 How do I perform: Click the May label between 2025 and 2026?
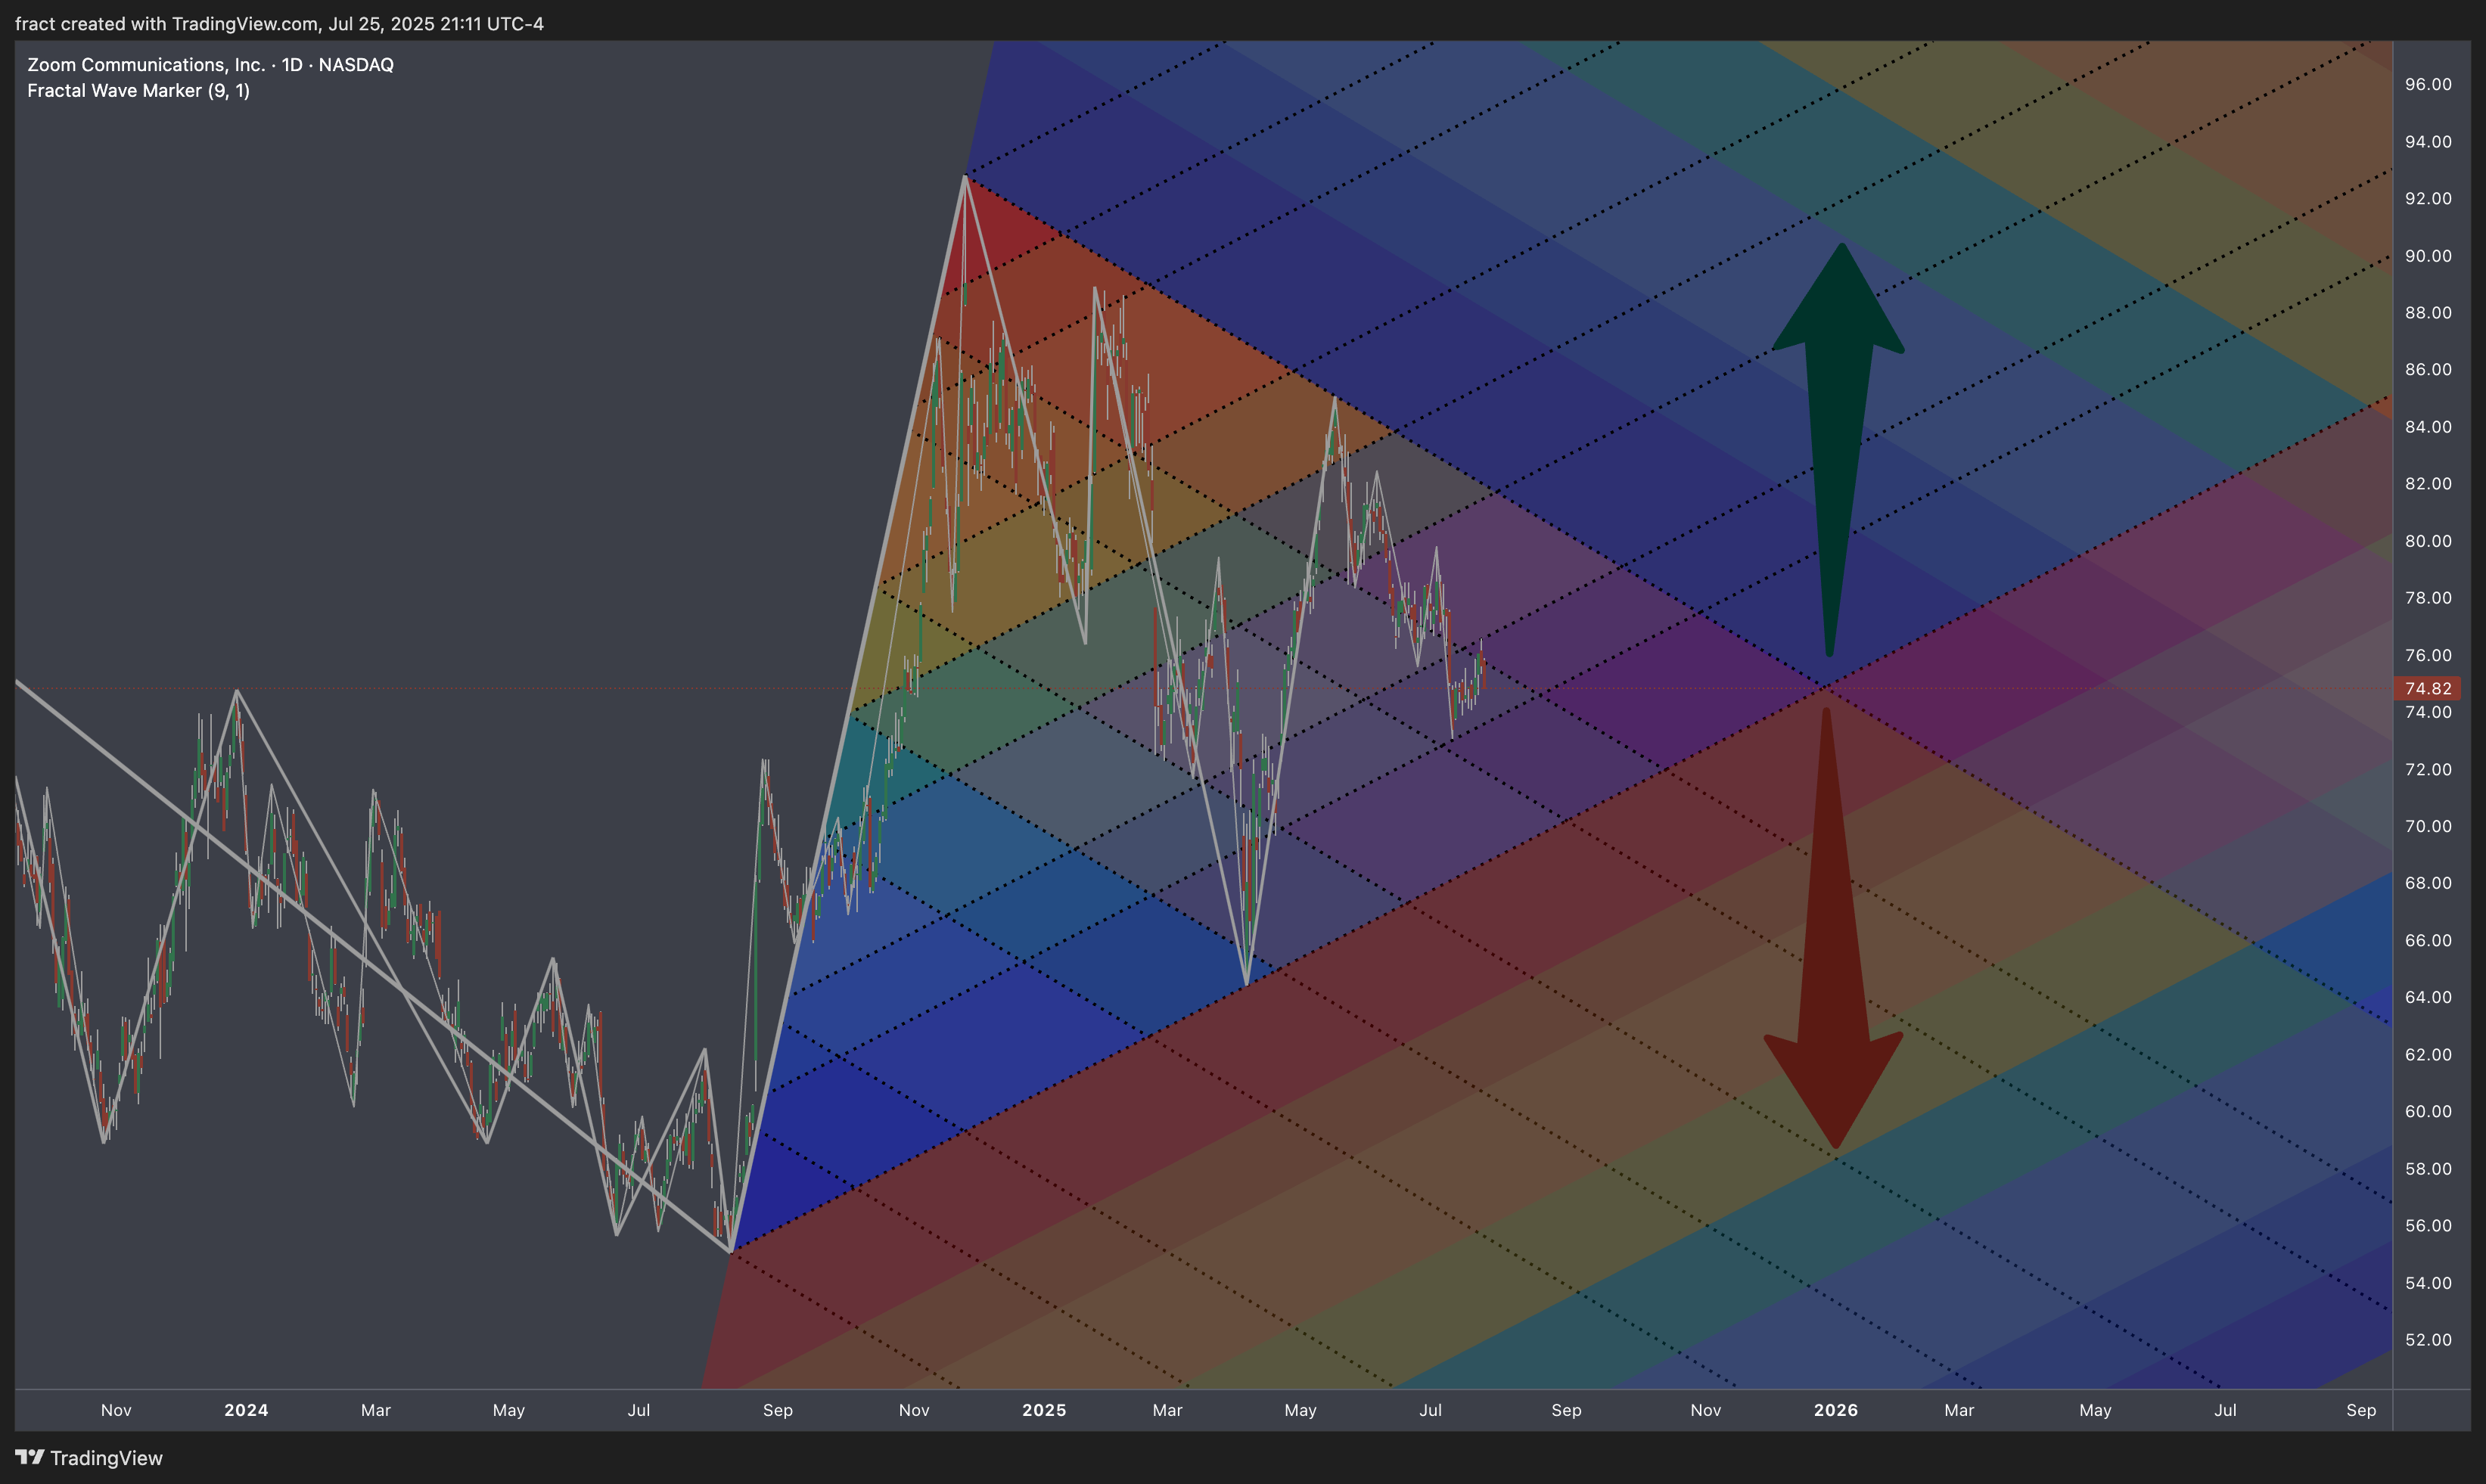click(1300, 1410)
